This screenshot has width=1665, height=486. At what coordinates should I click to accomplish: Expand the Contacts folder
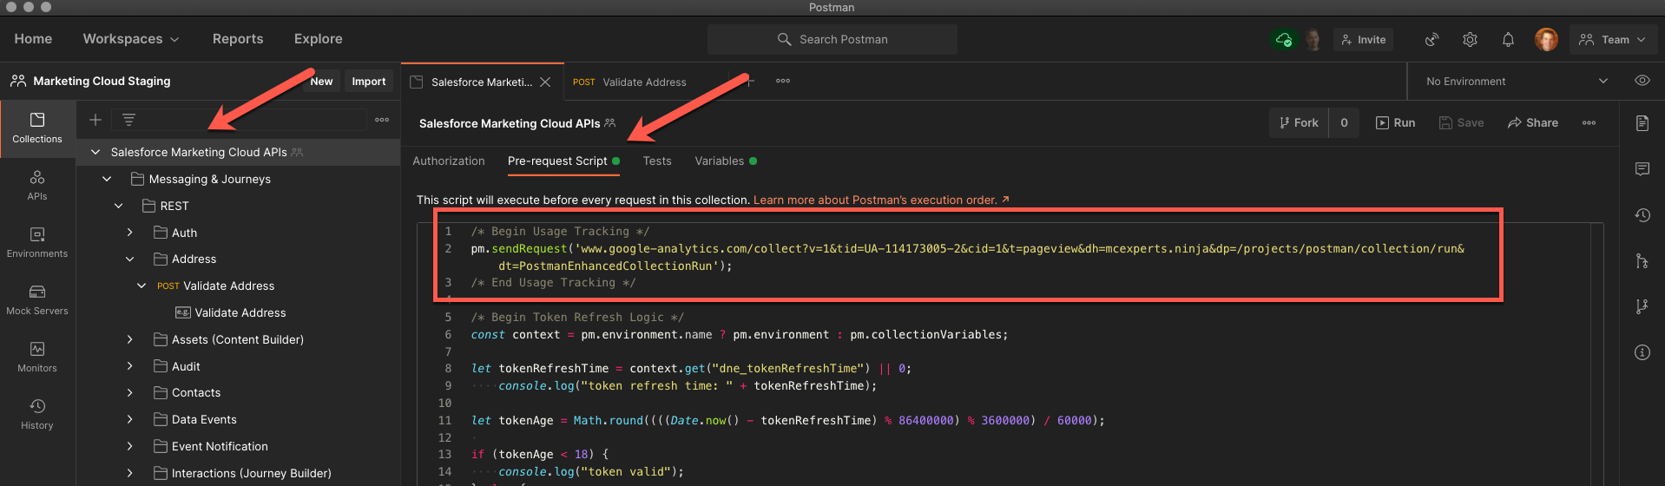[130, 392]
